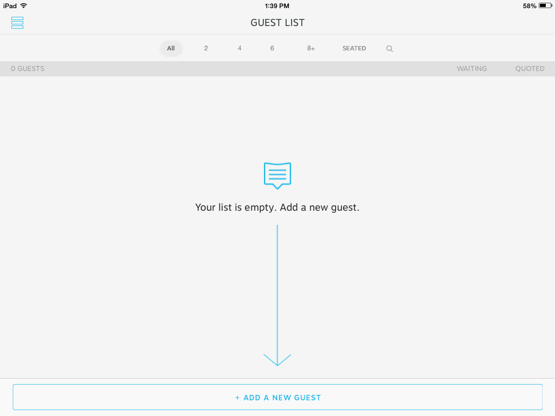Open the hamburger menu icon

pos(17,23)
